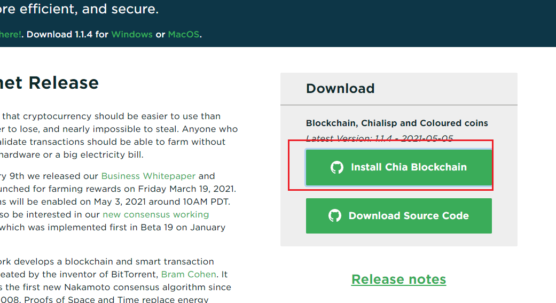Viewport: 556px width, 303px height.
Task: Click the GitHub icon on Install Chia Blockchain
Action: [x=337, y=167]
